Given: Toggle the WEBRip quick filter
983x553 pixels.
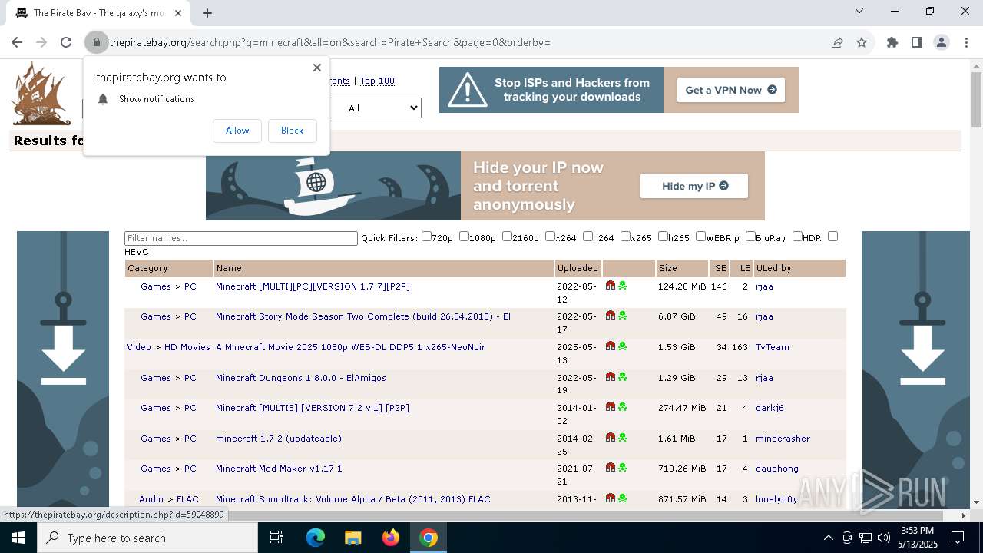Looking at the screenshot, I should [x=700, y=237].
